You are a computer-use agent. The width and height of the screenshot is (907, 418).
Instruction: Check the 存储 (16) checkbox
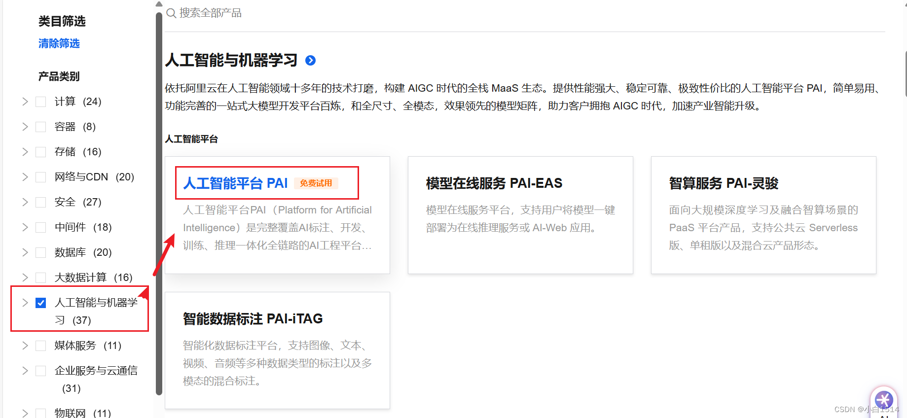[41, 152]
